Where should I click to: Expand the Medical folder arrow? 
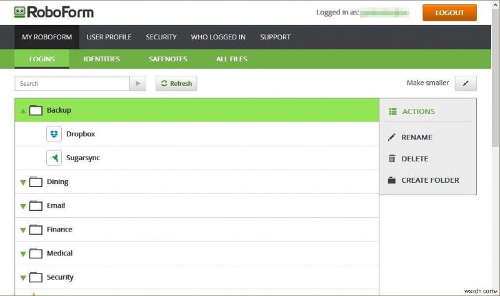23,254
